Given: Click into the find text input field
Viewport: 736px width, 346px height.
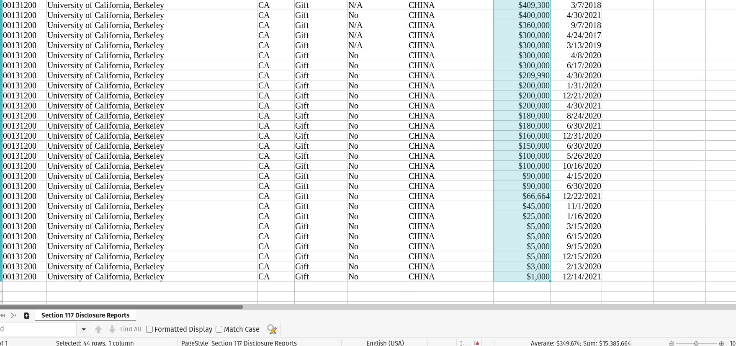Looking at the screenshot, I should point(38,329).
